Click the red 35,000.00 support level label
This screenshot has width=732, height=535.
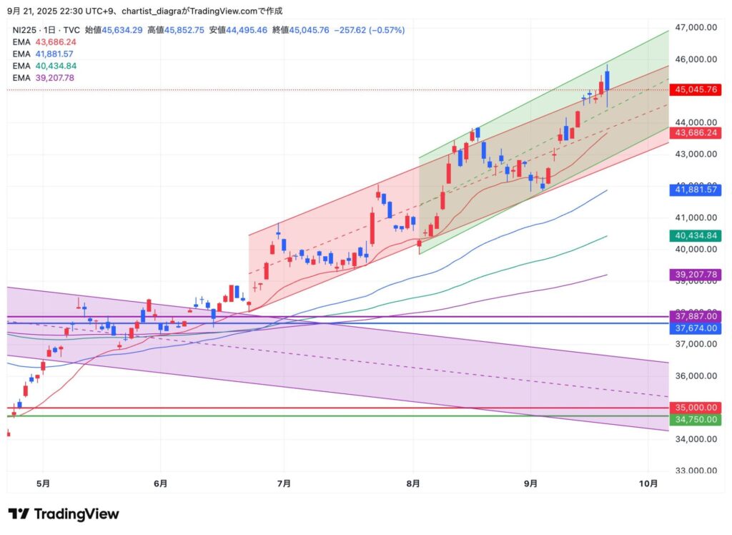[x=694, y=407]
